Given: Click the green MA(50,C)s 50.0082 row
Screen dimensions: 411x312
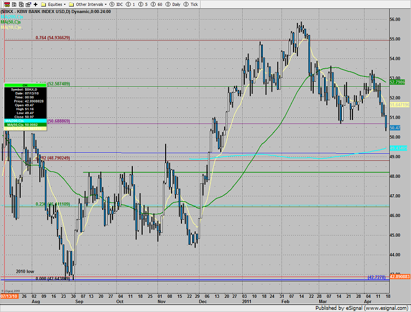Looking at the screenshot, I should coord(25,125).
